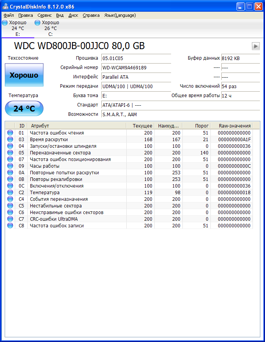Click buffer size field 8192 KB
Viewport: 265px width, 342px height.
click(x=240, y=58)
